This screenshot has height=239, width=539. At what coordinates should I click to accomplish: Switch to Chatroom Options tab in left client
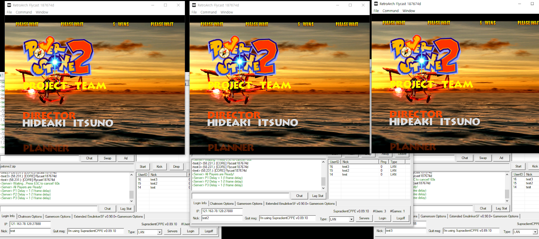pyautogui.click(x=30, y=216)
